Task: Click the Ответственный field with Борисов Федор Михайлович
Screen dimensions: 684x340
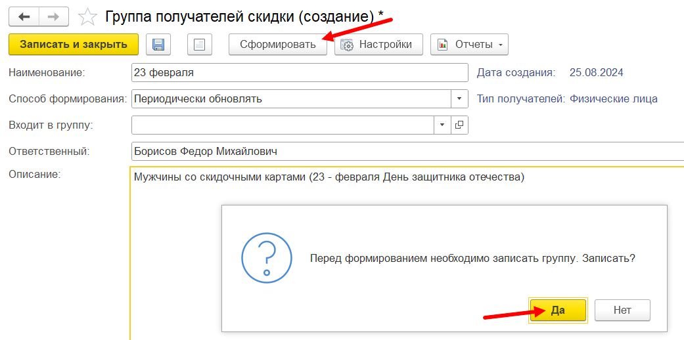Action: [x=394, y=152]
